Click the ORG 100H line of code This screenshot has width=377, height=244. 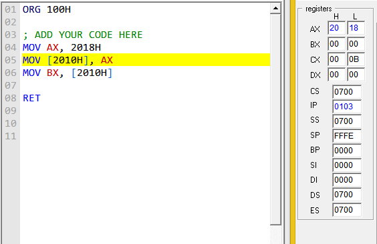pyautogui.click(x=47, y=9)
